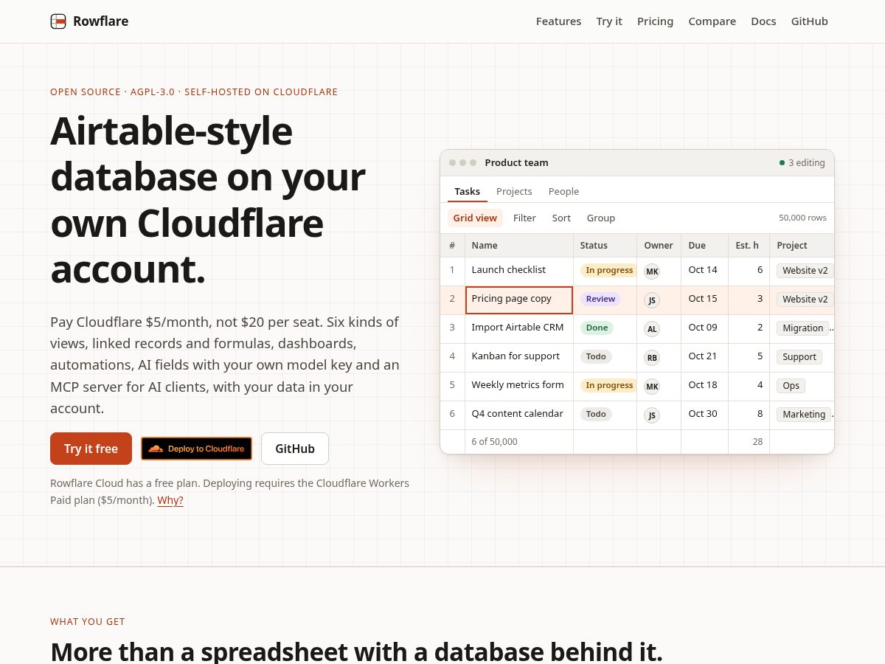
Task: Click the Oct 14 due date cell
Action: 704,272
